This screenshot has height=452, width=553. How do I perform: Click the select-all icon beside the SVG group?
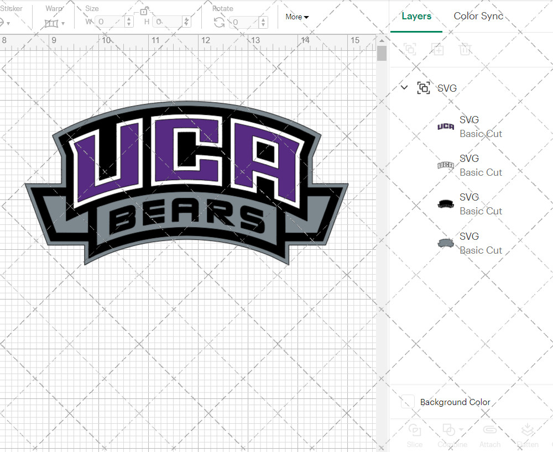(x=424, y=88)
